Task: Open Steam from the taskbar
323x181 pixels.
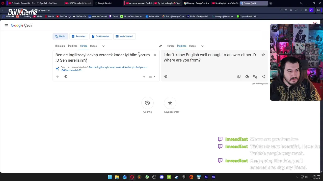Action: [x=176, y=177]
